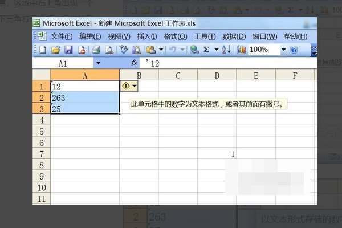Click the workbook icon left of 文件 menu

click(42, 36)
